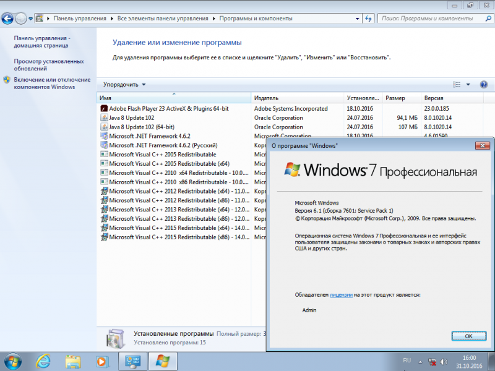This screenshot has height=371, width=495.
Task: Click Visual C++ 2013 (x86) Redistributable icon
Action: pos(104,218)
